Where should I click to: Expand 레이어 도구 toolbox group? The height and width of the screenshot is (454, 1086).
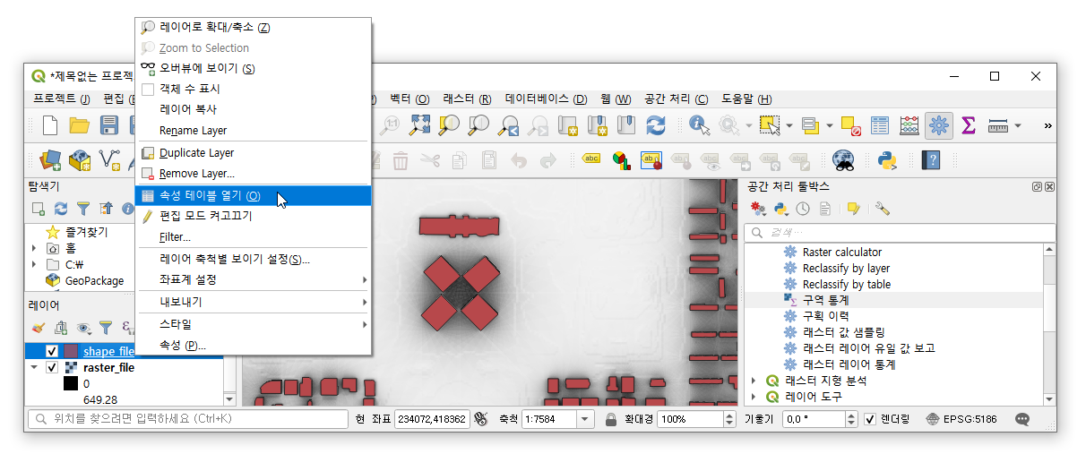click(x=754, y=397)
